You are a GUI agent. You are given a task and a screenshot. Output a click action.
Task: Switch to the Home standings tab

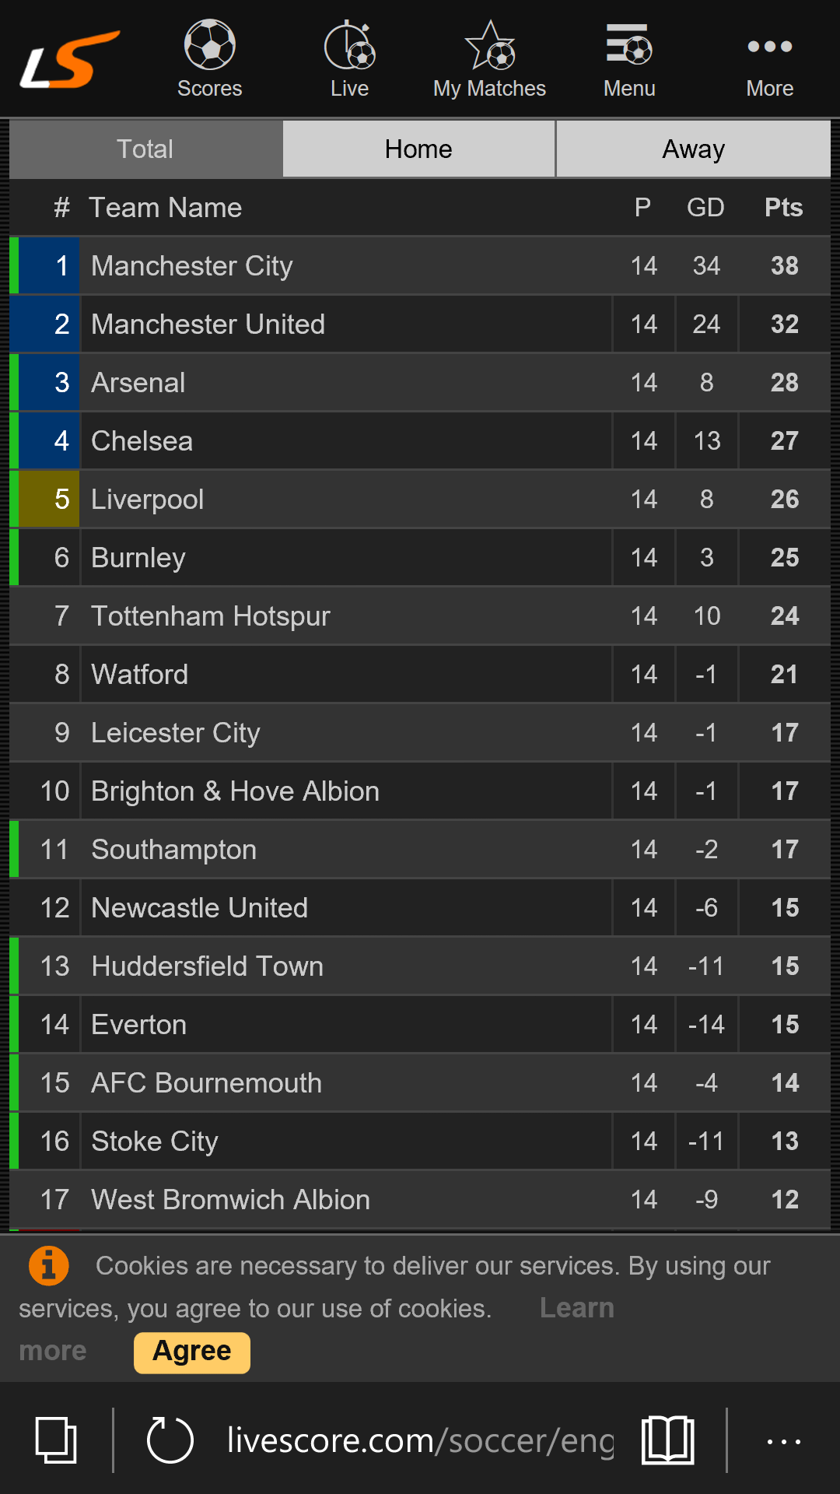click(x=418, y=149)
